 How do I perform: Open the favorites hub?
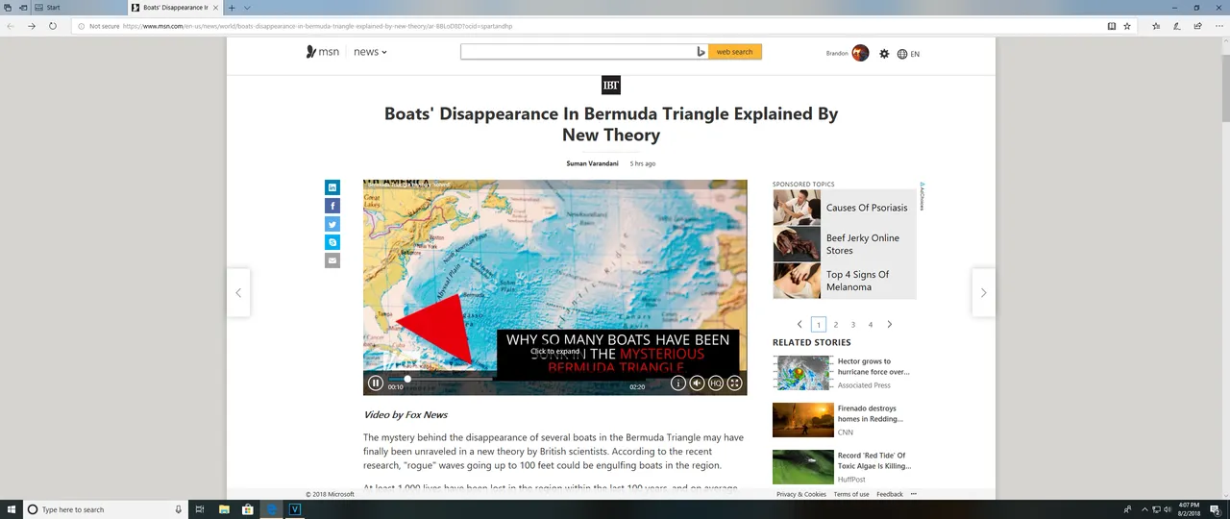[1156, 26]
